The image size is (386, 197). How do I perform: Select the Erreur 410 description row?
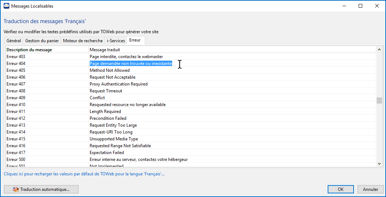pyautogui.click(x=16, y=105)
